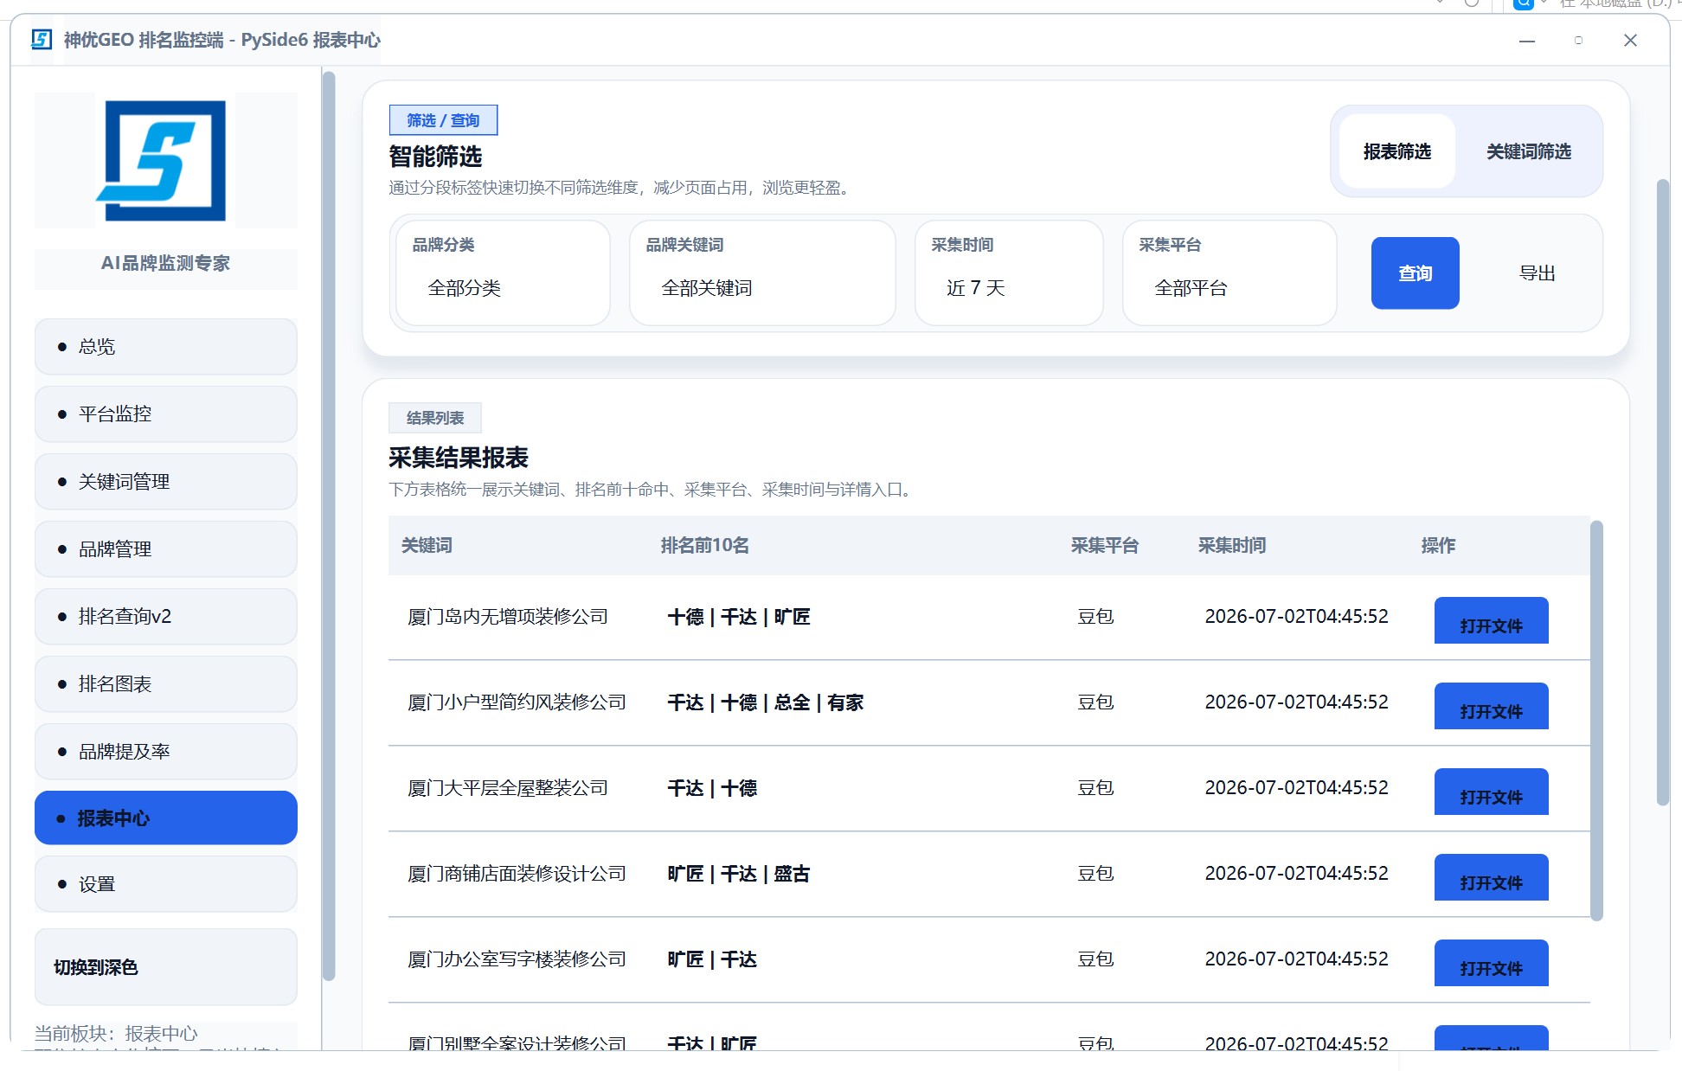The image size is (1682, 1071).
Task: Click the 结果列表 tag label
Action: pos(435,418)
